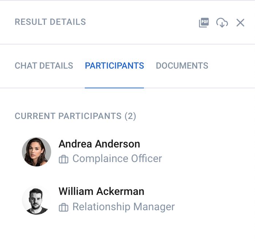Open Andrea Anderson's participant name

pyautogui.click(x=99, y=144)
